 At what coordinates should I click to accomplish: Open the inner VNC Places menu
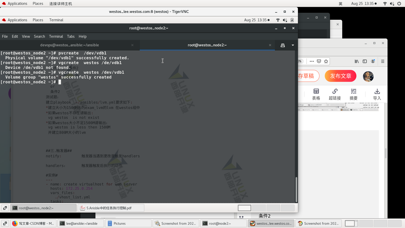point(38,20)
